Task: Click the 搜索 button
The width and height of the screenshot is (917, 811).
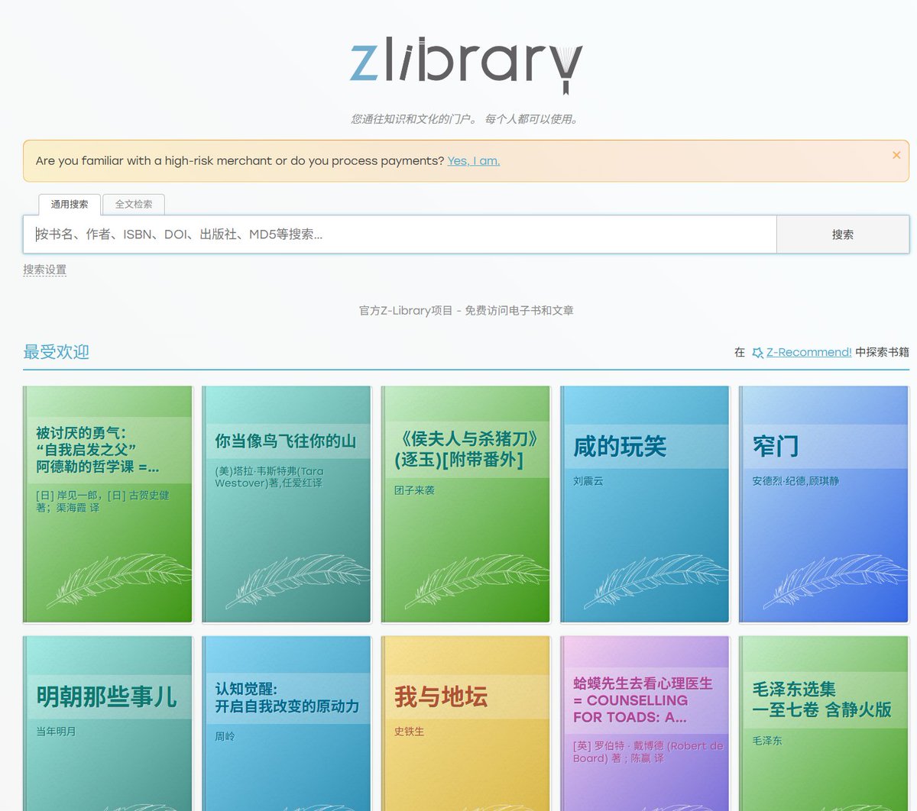Action: point(843,234)
